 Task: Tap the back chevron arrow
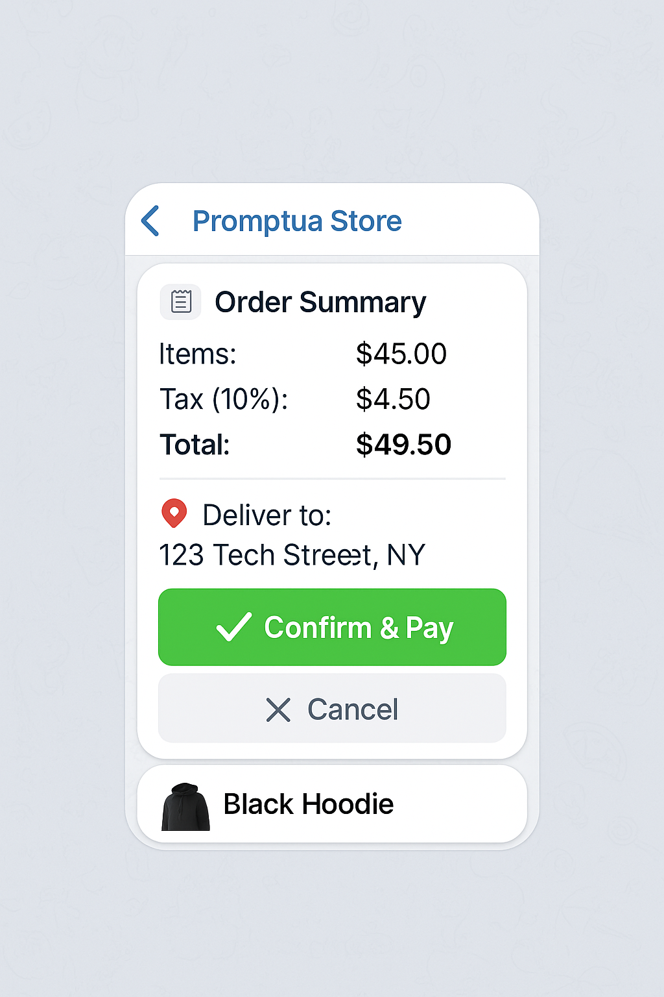(x=150, y=221)
